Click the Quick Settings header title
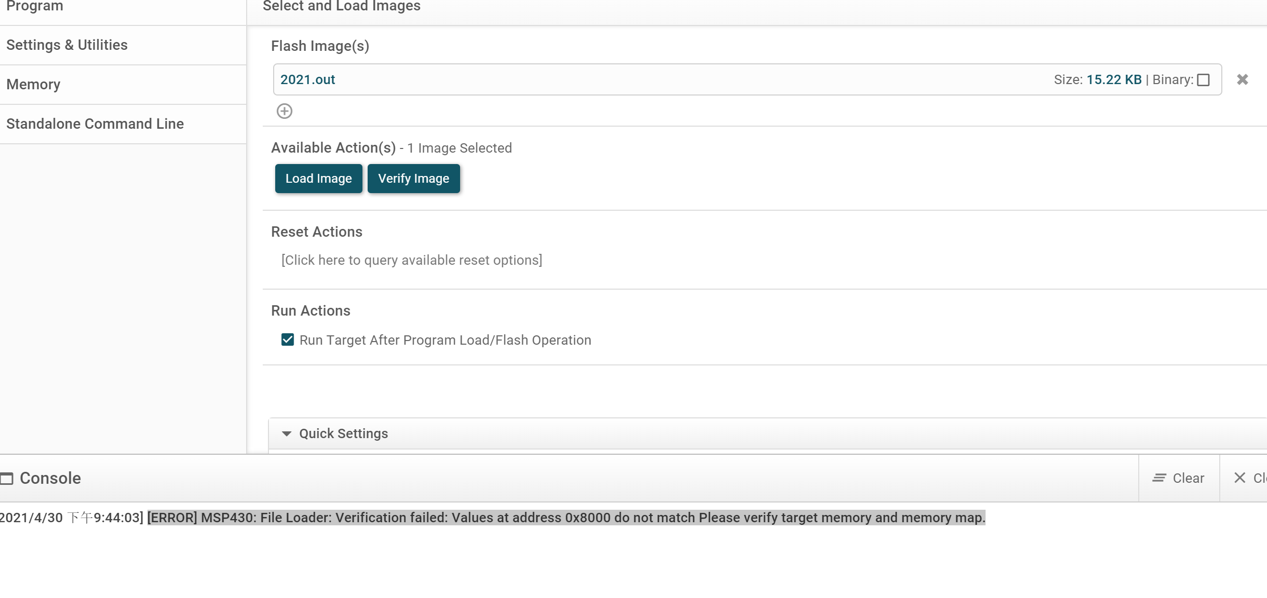1267x598 pixels. pos(344,433)
